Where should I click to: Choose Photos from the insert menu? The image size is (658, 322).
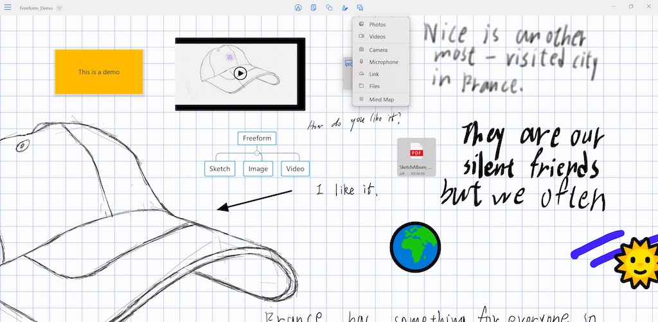coord(378,24)
